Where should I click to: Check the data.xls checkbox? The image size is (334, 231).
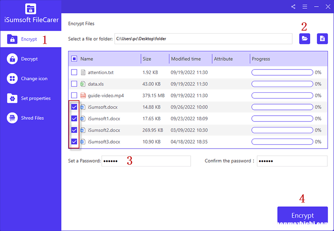point(74,84)
